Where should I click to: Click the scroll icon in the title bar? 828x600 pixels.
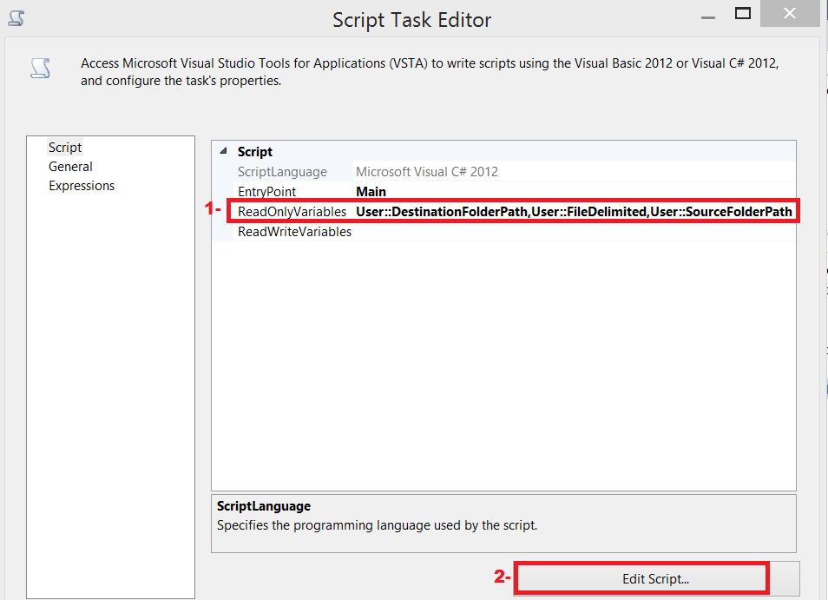[16, 17]
